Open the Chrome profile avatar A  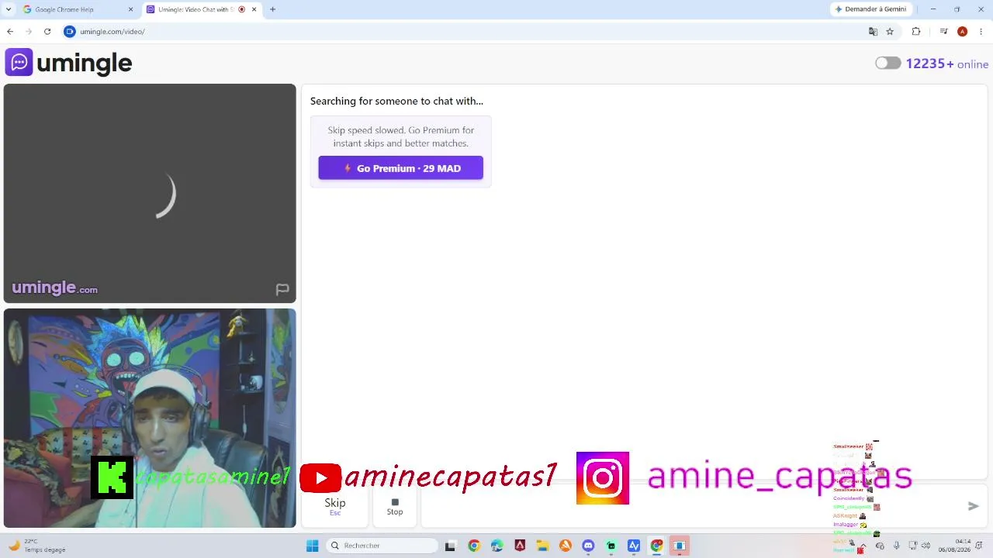pos(962,32)
